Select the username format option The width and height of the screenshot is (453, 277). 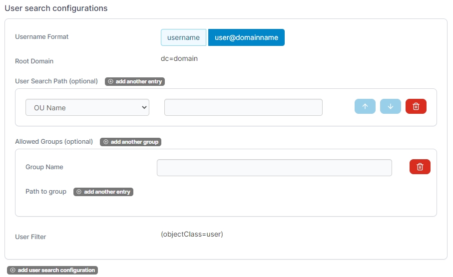(183, 37)
